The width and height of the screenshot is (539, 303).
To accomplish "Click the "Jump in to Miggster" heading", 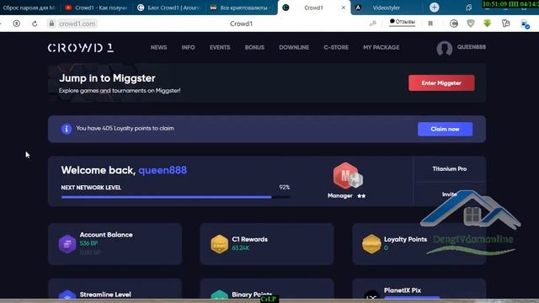I will tap(107, 78).
